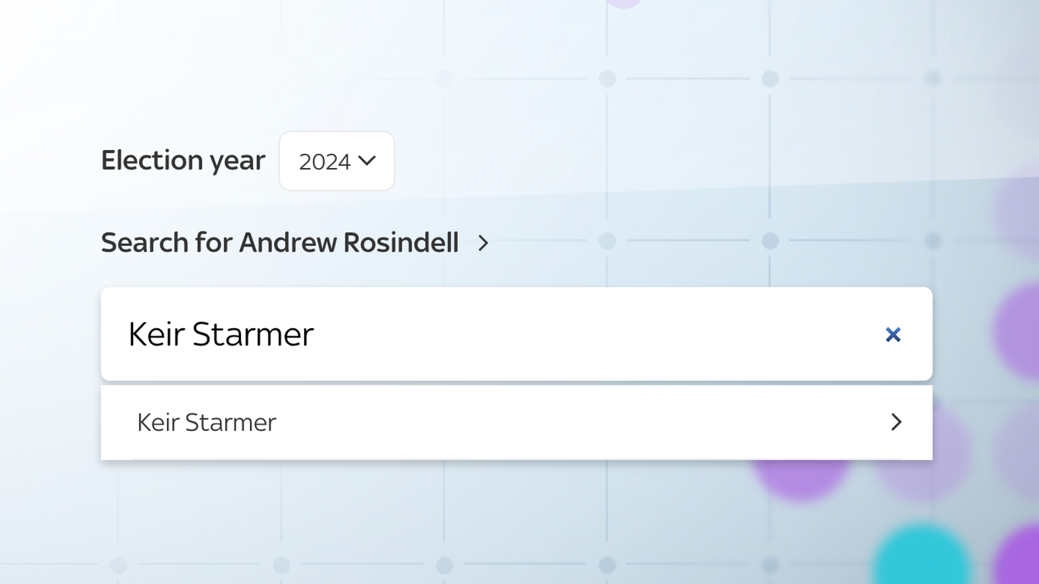Viewport: 1039px width, 584px height.
Task: Open the Election year dropdown
Action: coord(336,161)
